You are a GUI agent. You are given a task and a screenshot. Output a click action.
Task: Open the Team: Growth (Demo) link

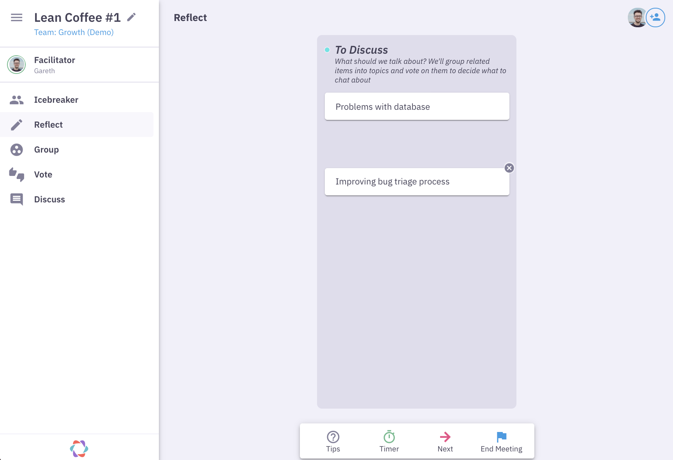coord(74,32)
